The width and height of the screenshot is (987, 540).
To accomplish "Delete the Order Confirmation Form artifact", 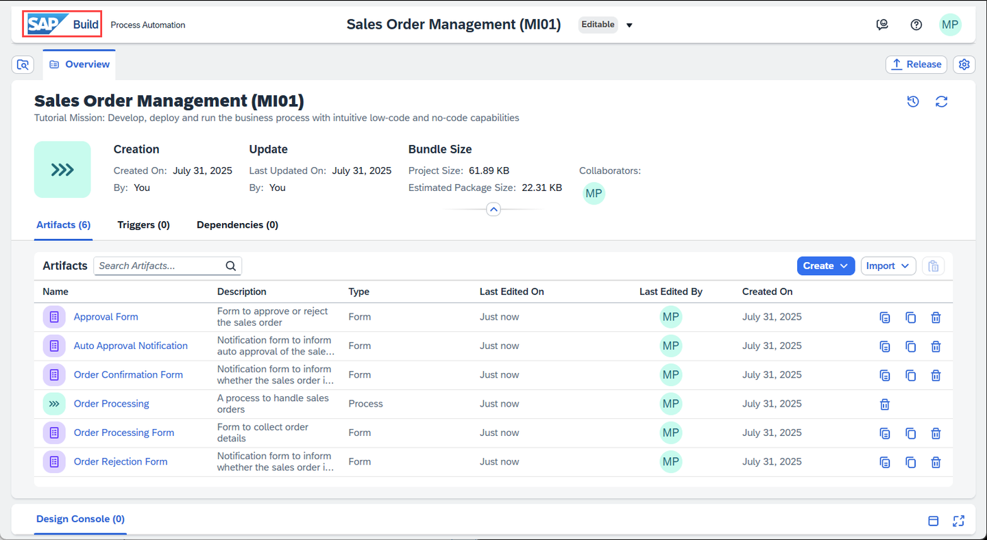I will click(936, 375).
